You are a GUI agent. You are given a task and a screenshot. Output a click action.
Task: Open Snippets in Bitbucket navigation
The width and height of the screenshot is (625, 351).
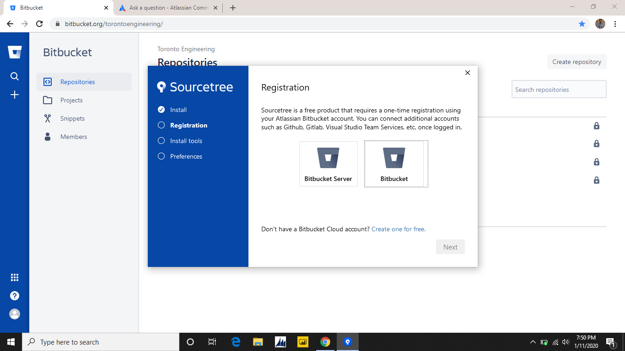[x=84, y=118]
